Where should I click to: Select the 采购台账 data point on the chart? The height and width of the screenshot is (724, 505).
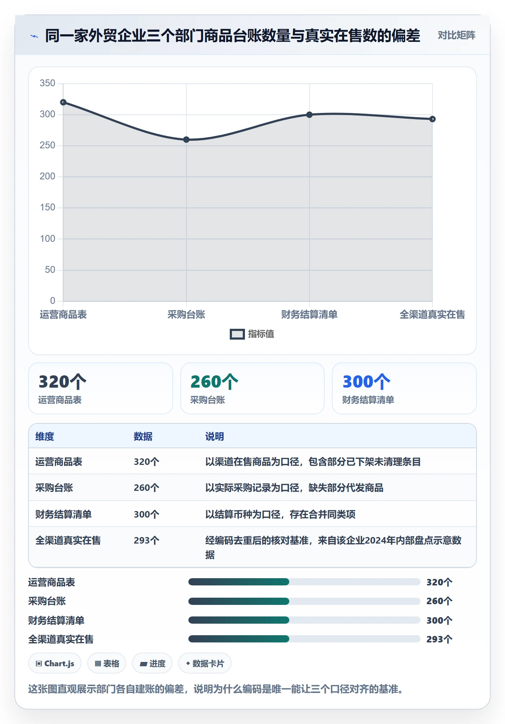click(186, 140)
